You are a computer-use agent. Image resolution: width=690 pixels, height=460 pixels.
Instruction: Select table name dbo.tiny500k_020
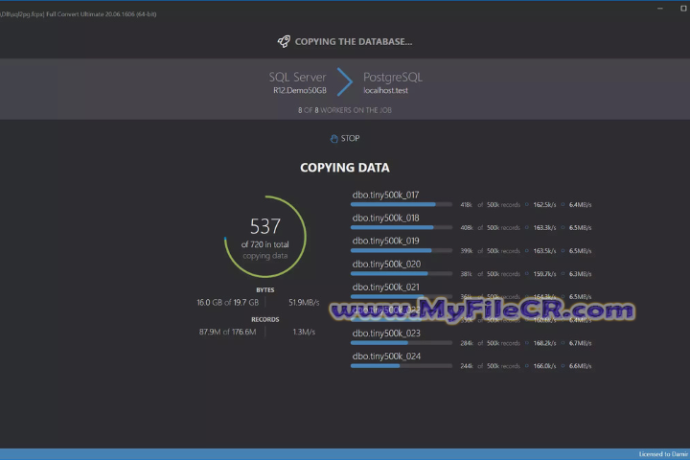pyautogui.click(x=386, y=264)
